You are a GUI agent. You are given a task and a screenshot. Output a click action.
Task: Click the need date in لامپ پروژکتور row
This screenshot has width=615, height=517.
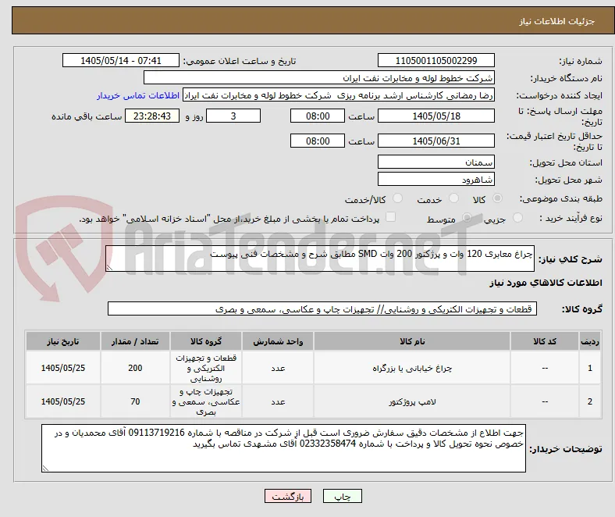coord(63,401)
